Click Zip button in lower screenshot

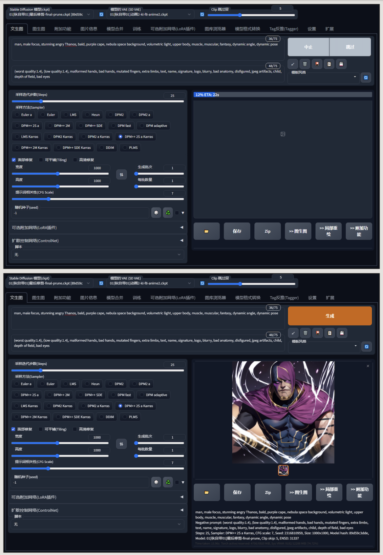pos(268,493)
